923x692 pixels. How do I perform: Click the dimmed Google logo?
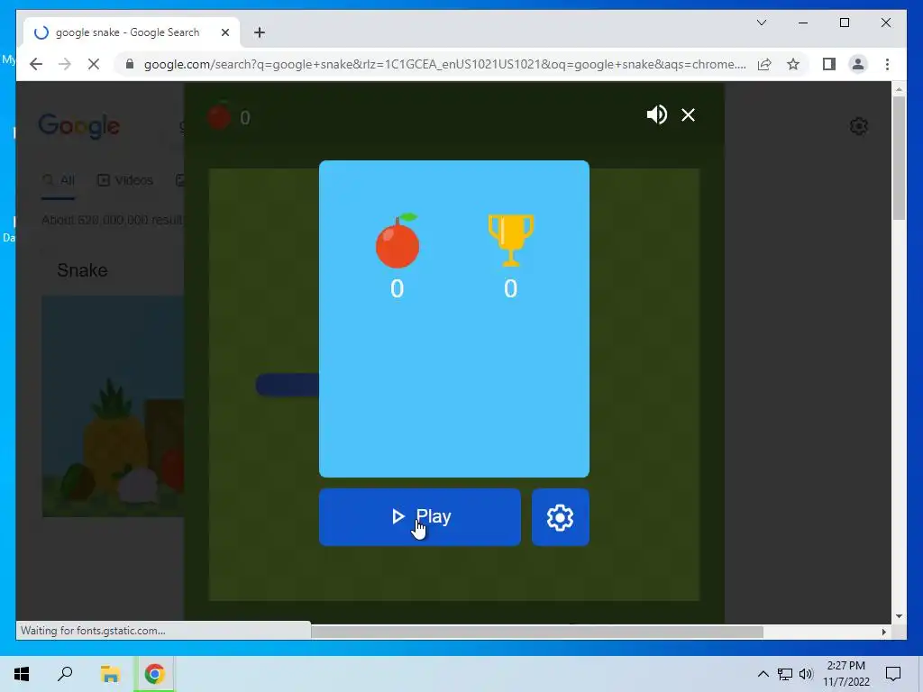pyautogui.click(x=79, y=126)
